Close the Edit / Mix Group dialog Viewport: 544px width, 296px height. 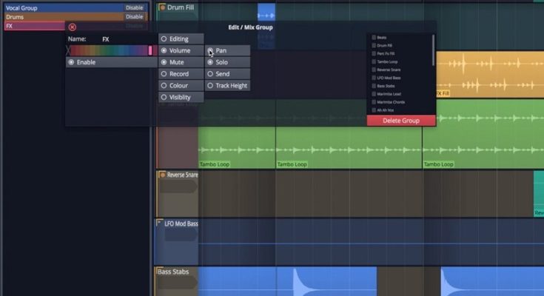pyautogui.click(x=72, y=27)
